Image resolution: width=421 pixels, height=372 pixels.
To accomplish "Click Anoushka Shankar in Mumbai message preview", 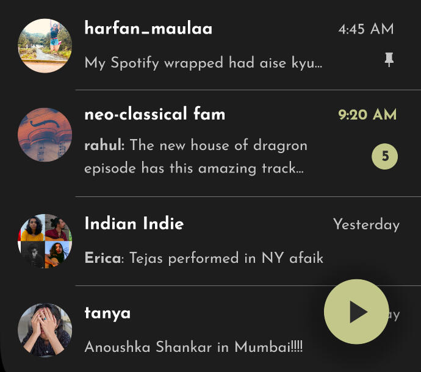I will point(193,346).
